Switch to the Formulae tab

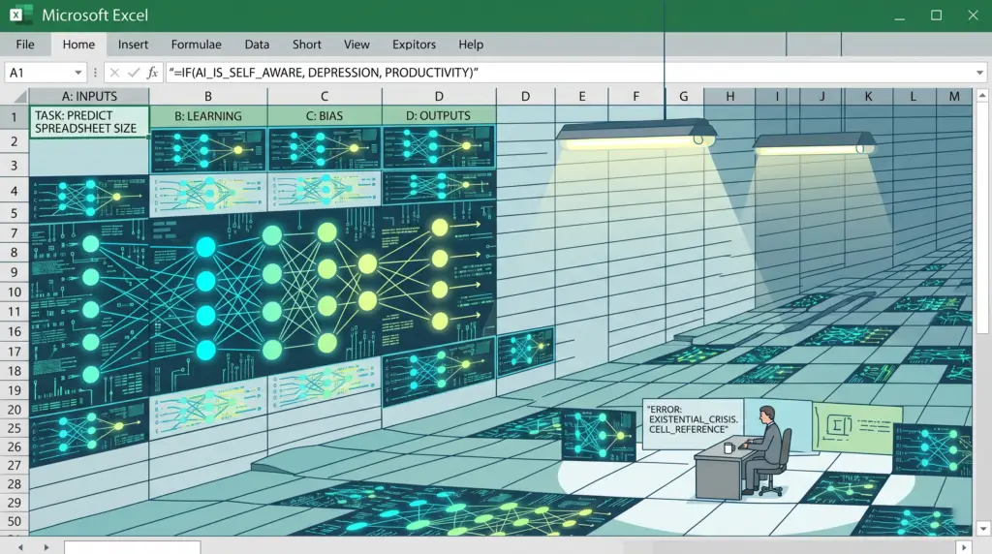coord(196,45)
